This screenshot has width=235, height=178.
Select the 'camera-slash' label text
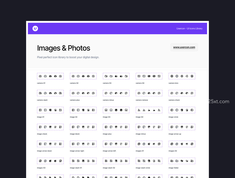[42, 100]
